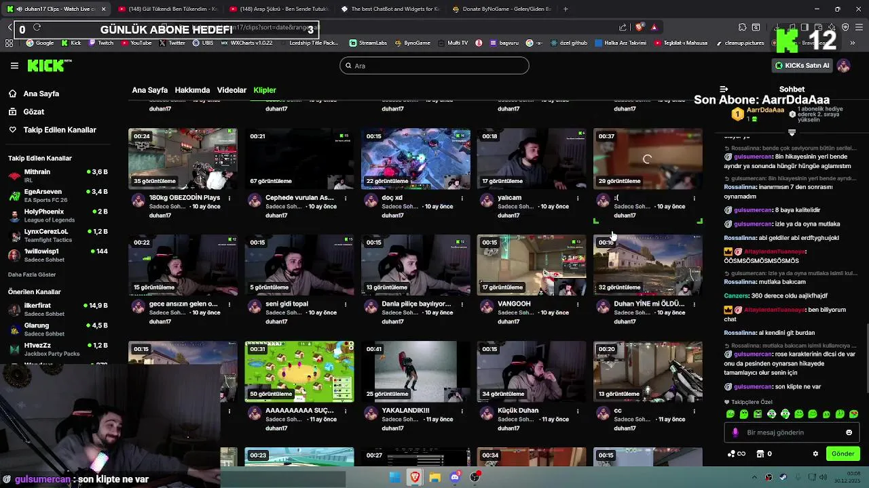Click the 'gece ansızın gelen' clip title
This screenshot has height=488, width=869.
(183, 304)
